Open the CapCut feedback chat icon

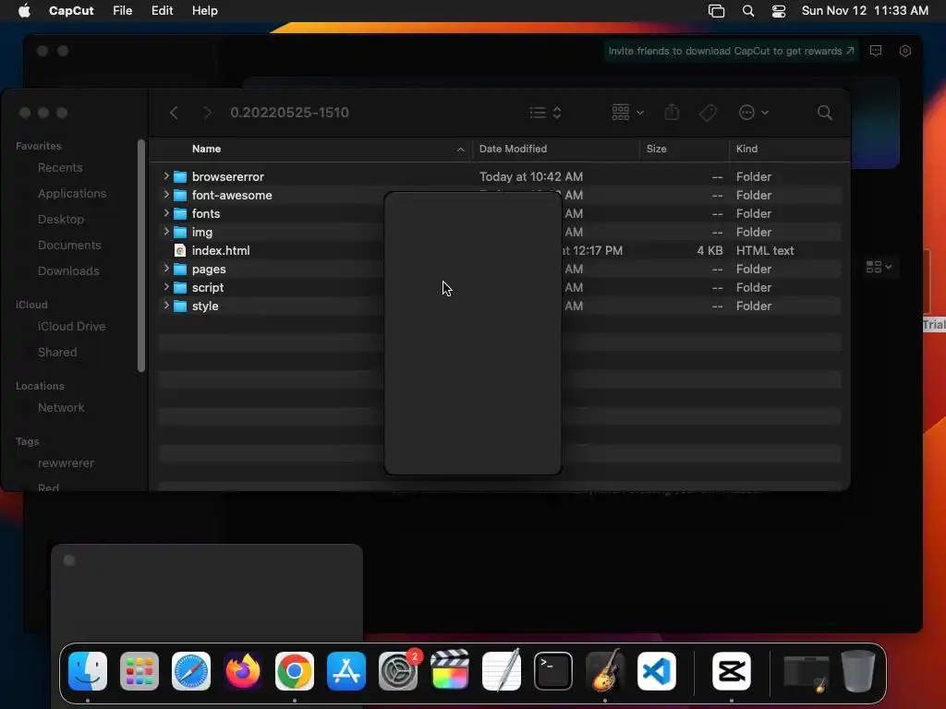coord(876,51)
